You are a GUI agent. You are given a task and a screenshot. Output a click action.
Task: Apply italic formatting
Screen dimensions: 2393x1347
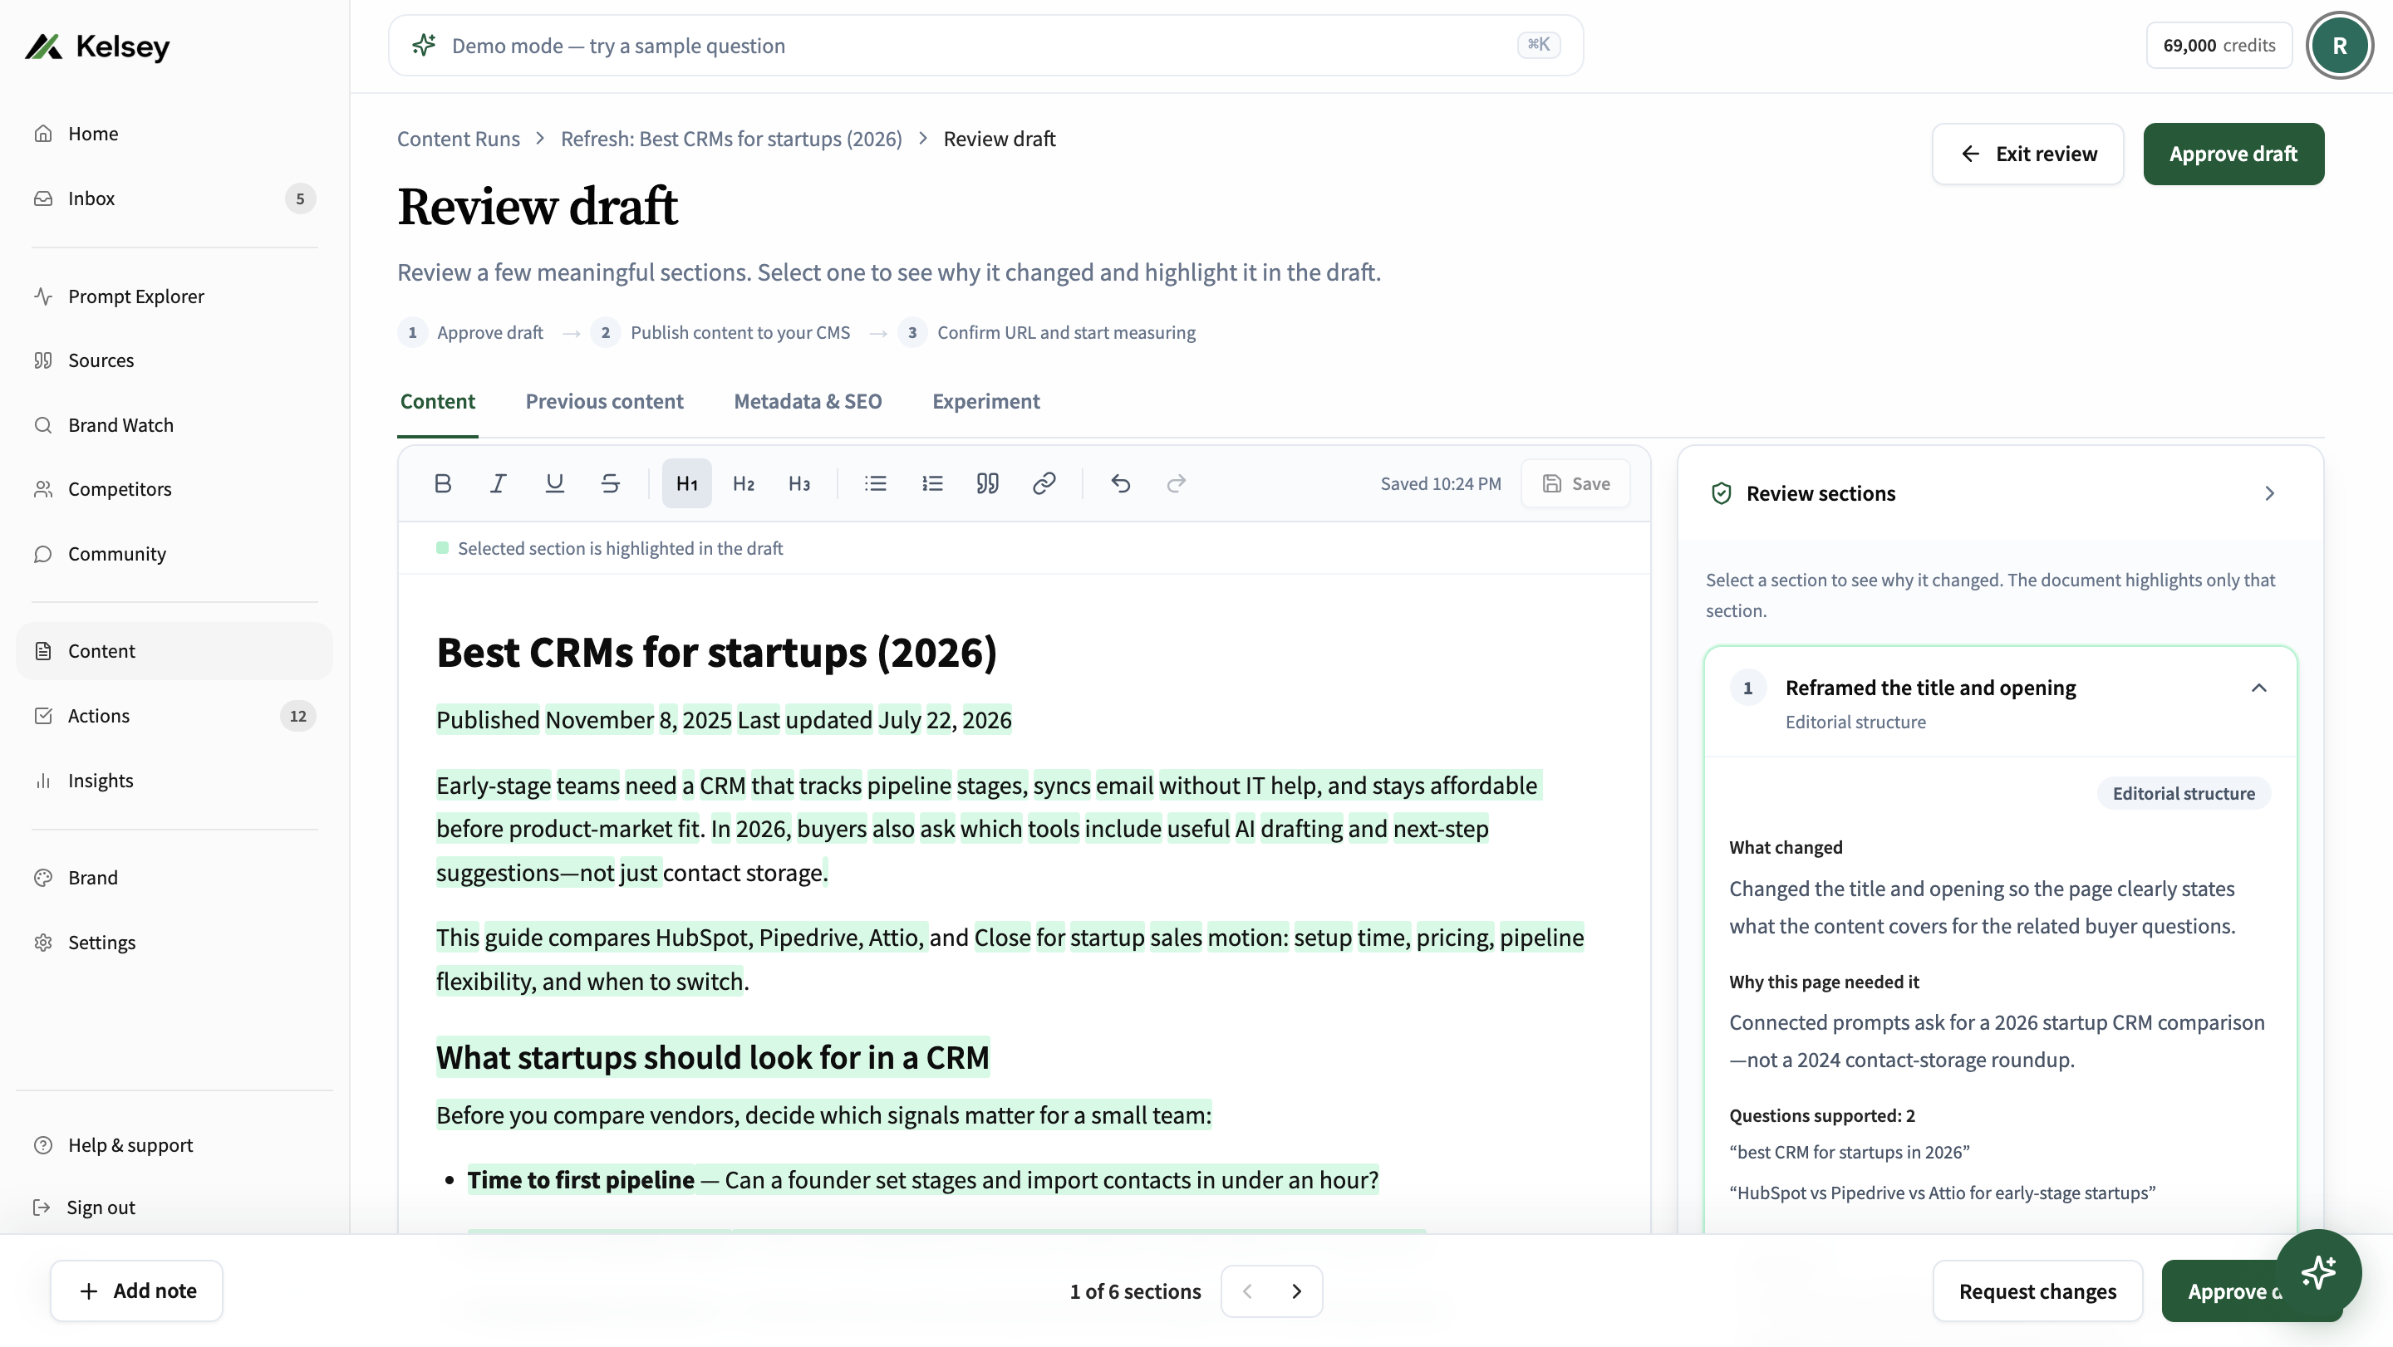tap(499, 482)
